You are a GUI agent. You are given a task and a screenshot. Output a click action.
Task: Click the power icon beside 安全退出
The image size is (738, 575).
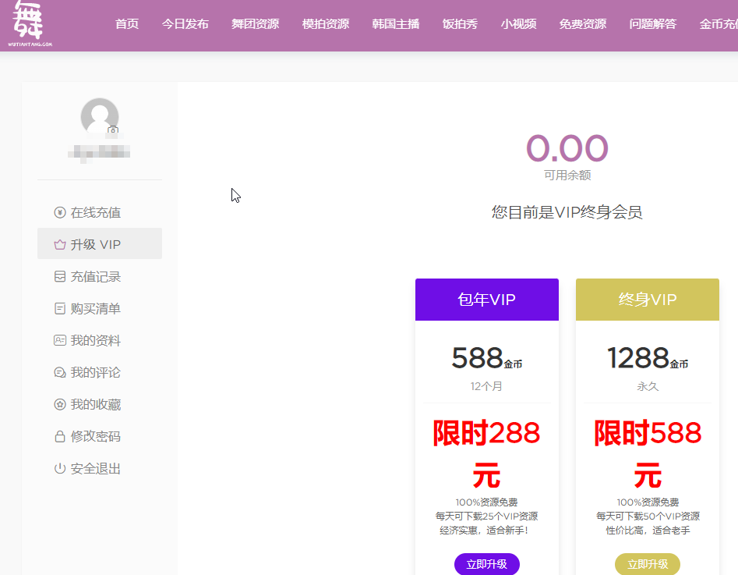click(x=60, y=468)
